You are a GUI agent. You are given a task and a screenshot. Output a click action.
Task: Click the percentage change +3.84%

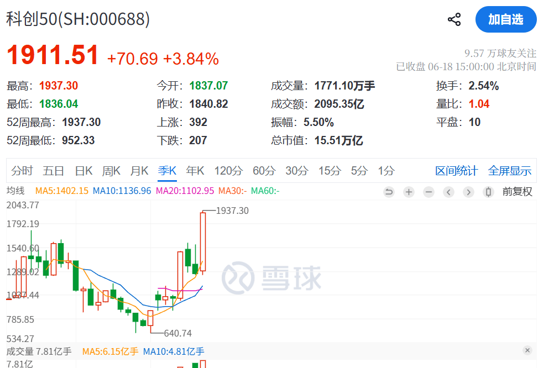tap(191, 59)
